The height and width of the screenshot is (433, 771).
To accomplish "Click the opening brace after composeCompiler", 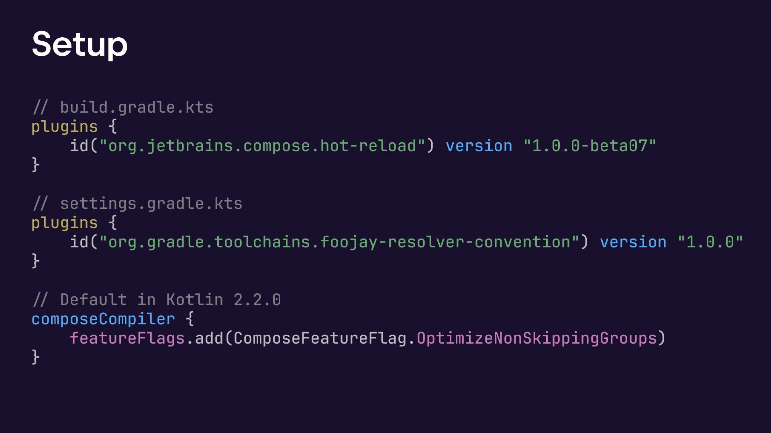I will pyautogui.click(x=190, y=319).
